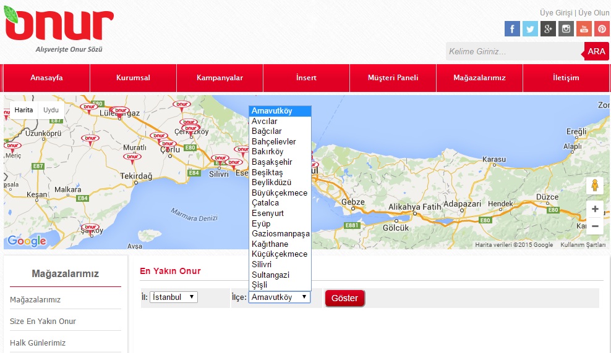Viewport: 611px width, 353px height.
Task: Pick Sultangazi in the district list
Action: pyautogui.click(x=280, y=275)
